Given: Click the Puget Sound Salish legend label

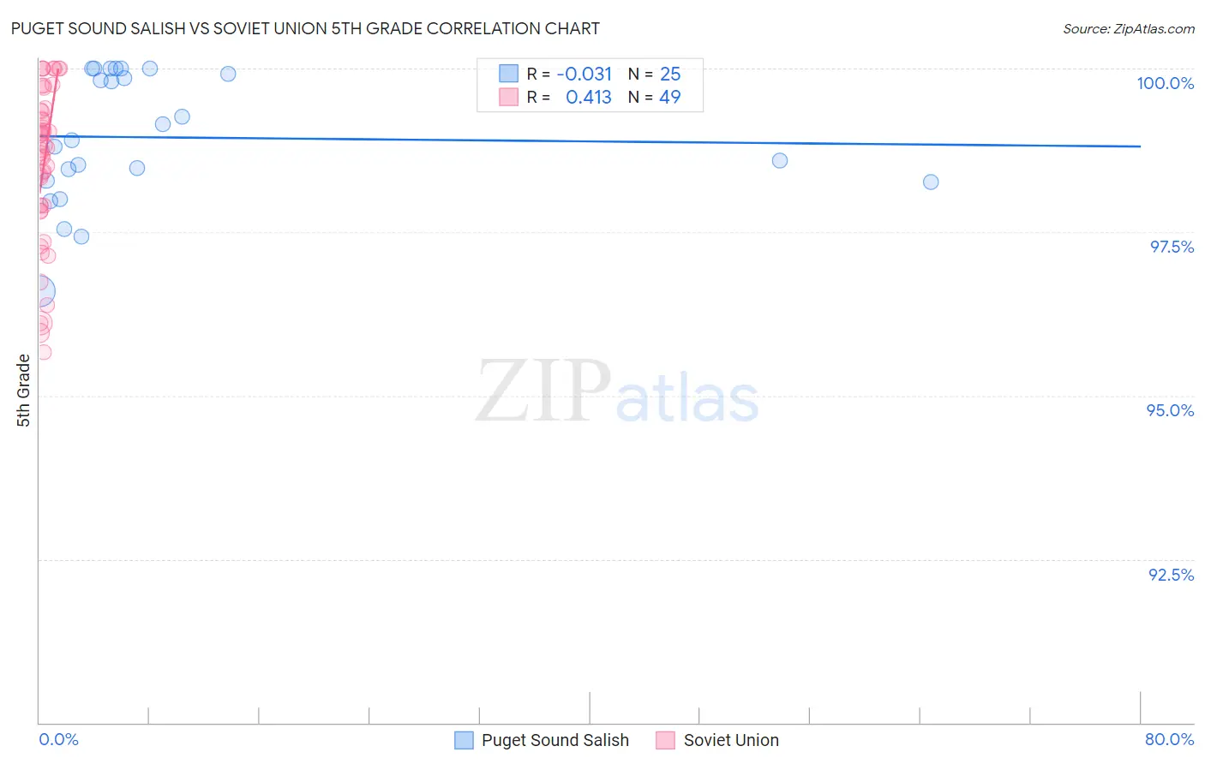Looking at the screenshot, I should (x=555, y=740).
